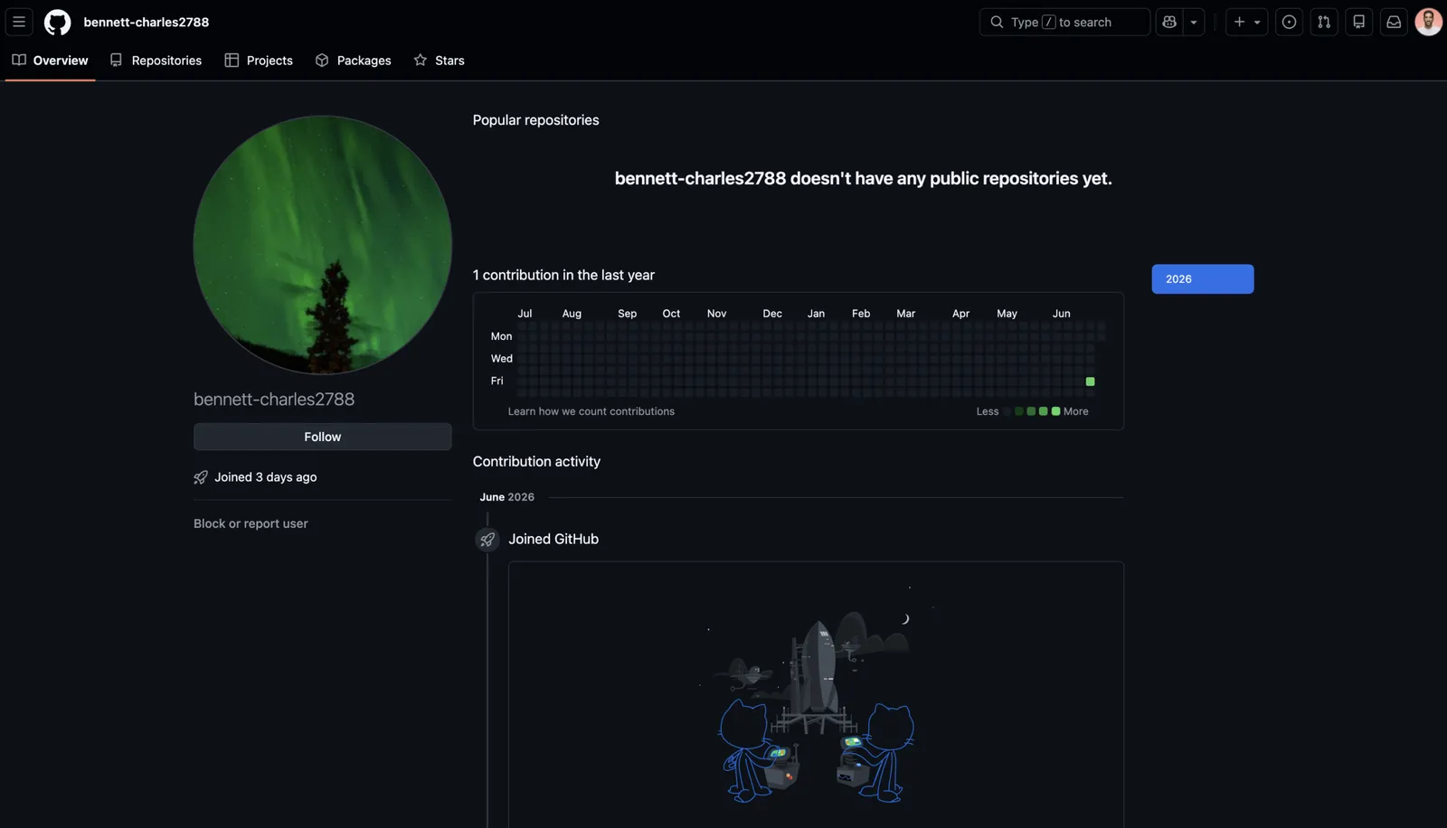Open the Create new plus menu
The height and width of the screenshot is (828, 1447).
[1246, 22]
